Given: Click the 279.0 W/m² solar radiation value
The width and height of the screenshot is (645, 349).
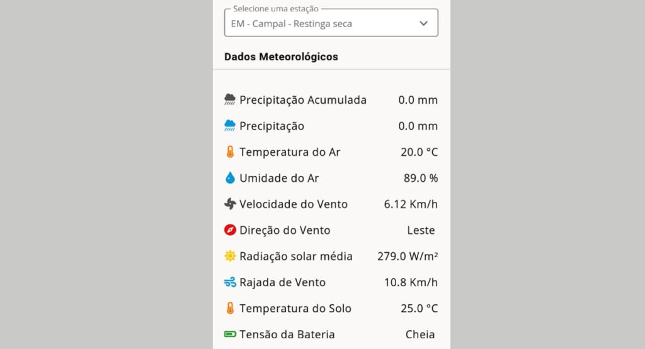Looking at the screenshot, I should [x=408, y=256].
